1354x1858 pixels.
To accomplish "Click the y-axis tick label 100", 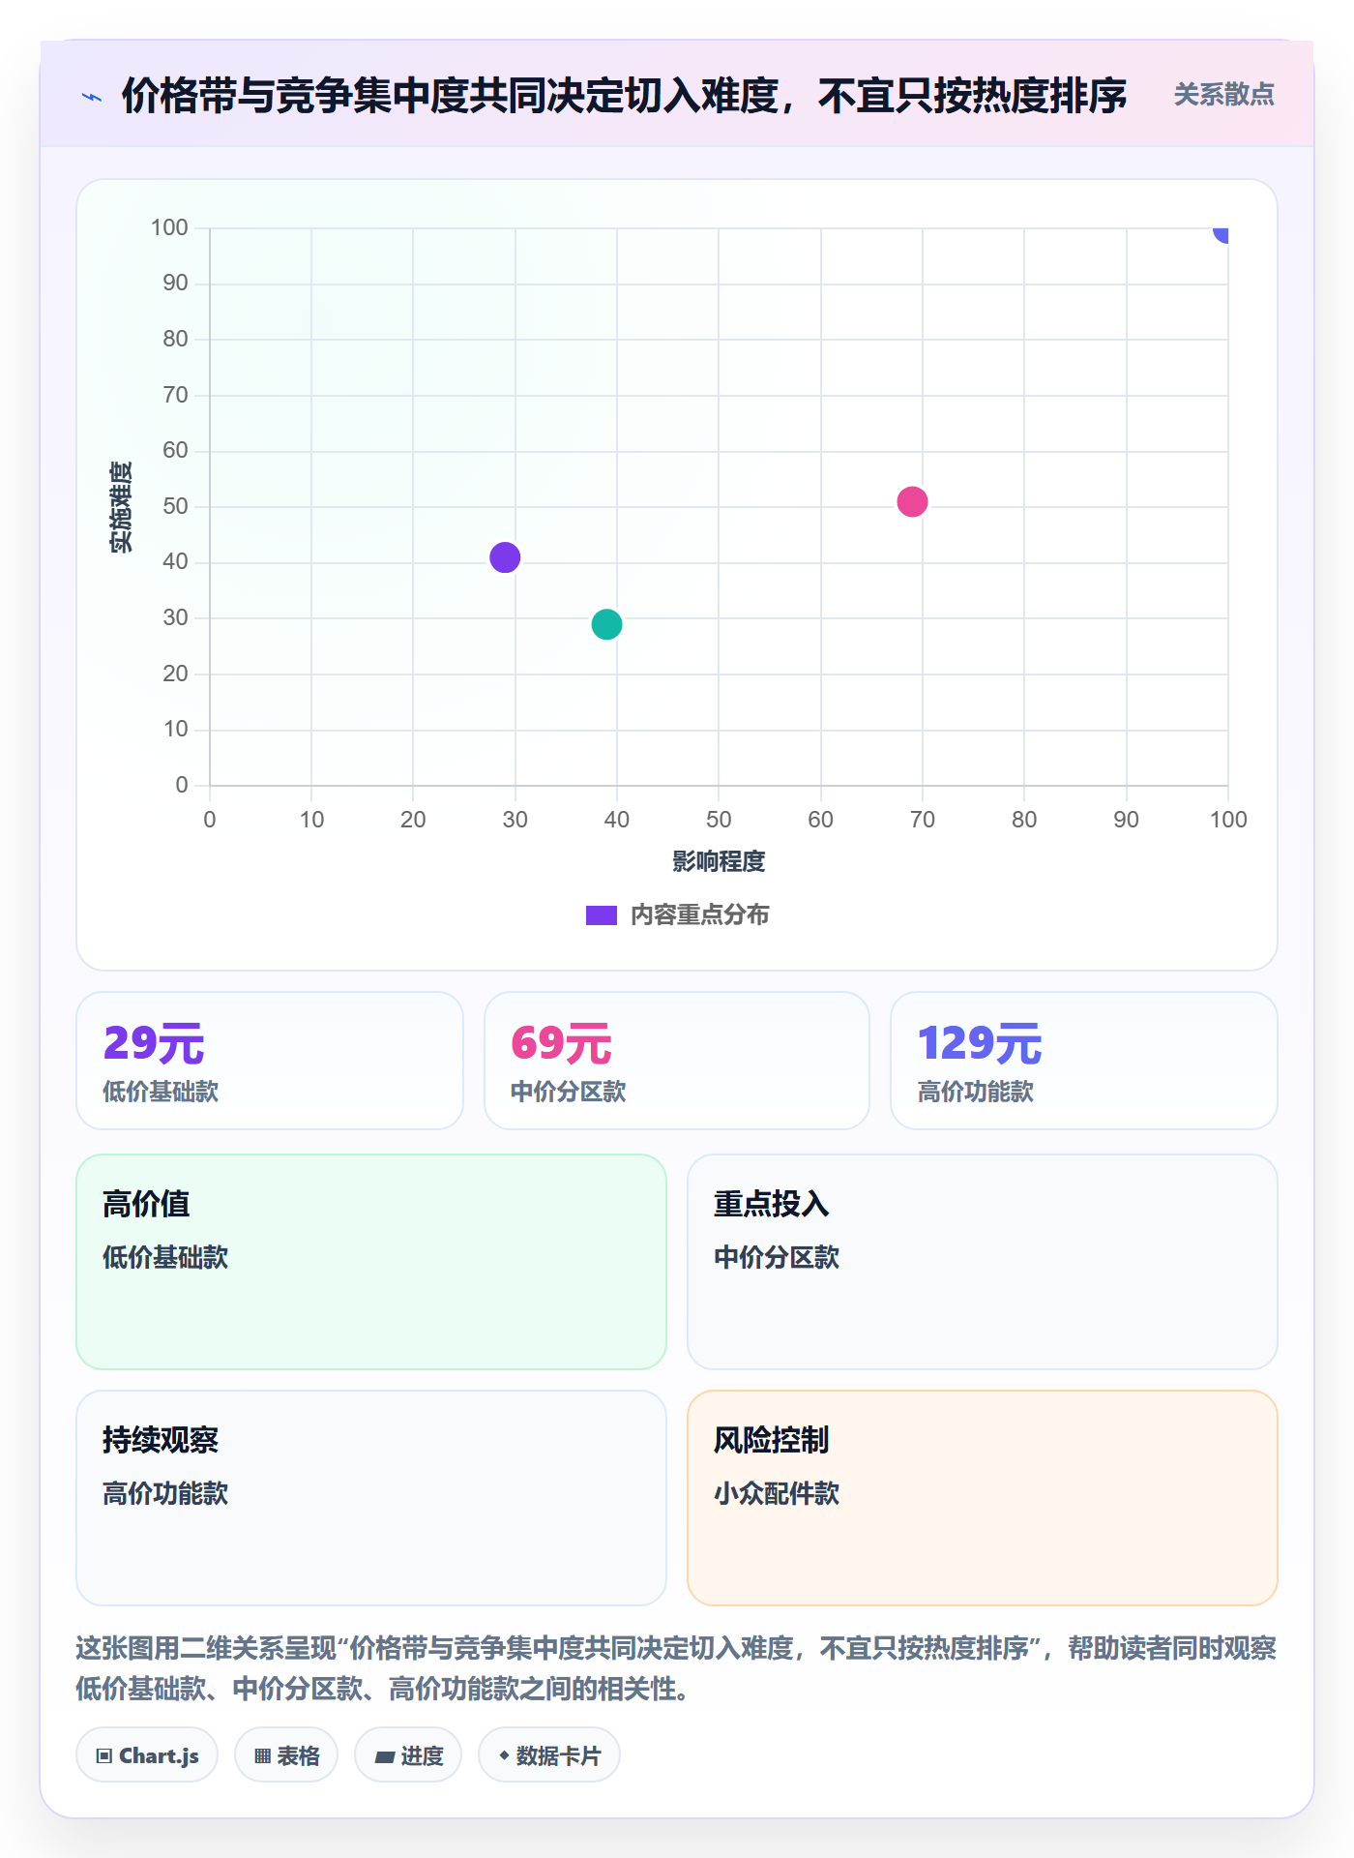I will 169,227.
